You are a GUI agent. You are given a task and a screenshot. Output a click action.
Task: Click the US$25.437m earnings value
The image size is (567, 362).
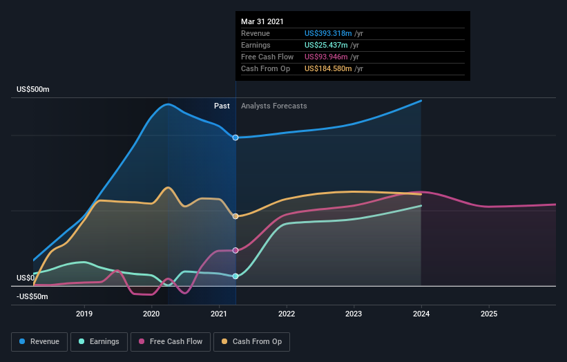(x=326, y=45)
